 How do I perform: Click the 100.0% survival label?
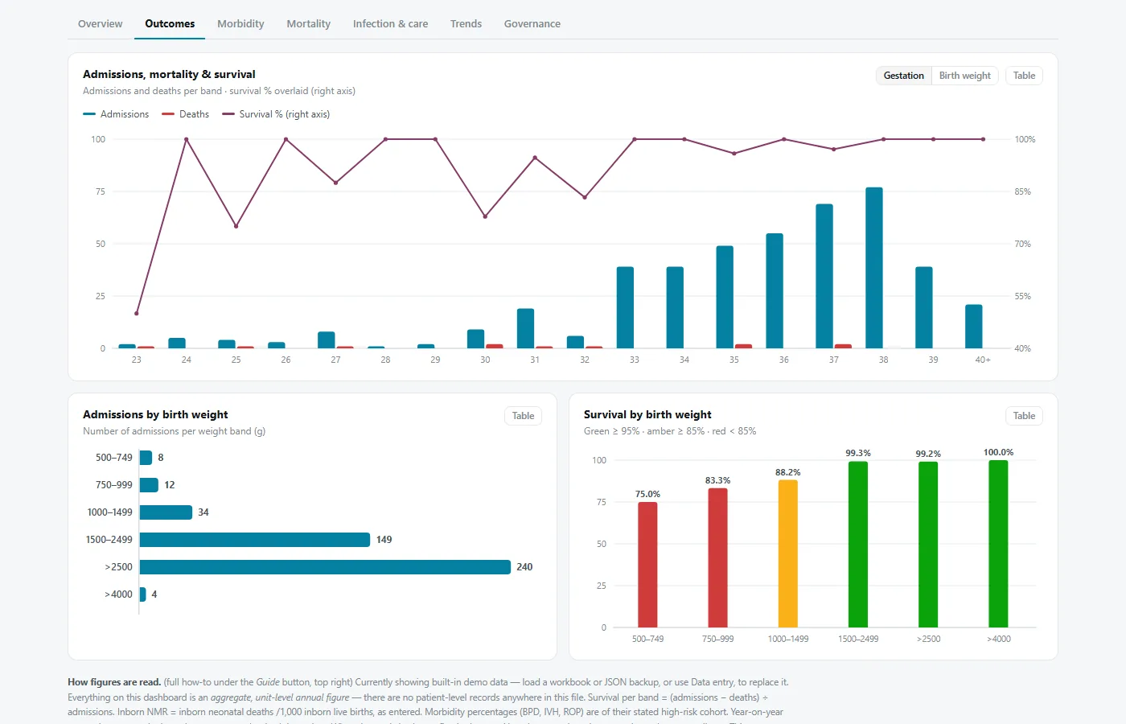pyautogui.click(x=998, y=452)
